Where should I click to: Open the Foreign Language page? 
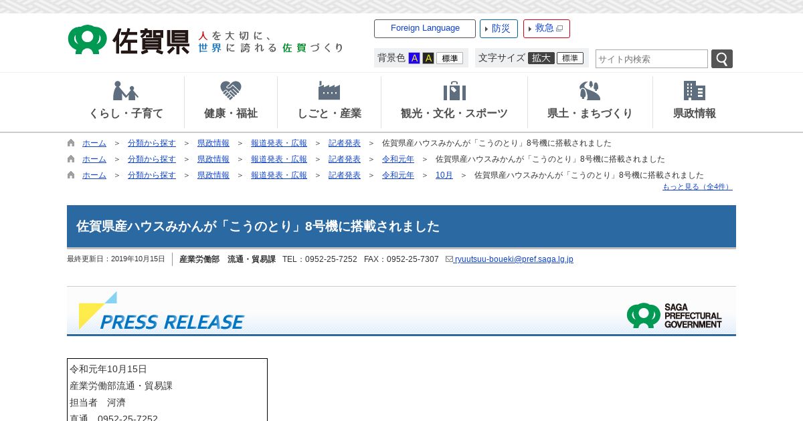pyautogui.click(x=425, y=29)
